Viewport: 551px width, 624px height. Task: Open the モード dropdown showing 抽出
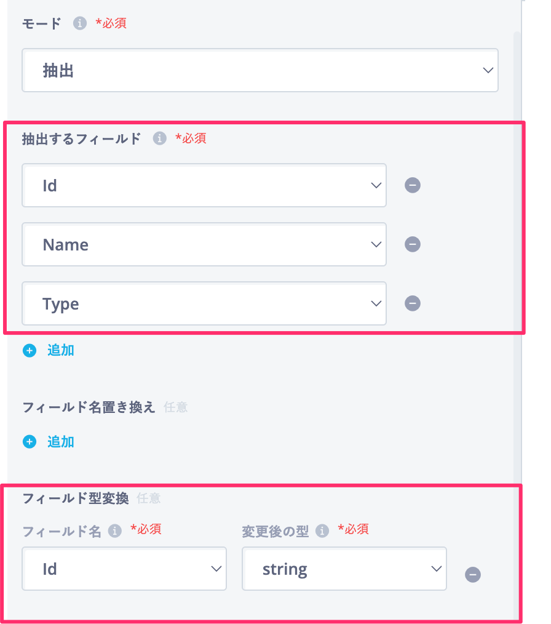[260, 70]
